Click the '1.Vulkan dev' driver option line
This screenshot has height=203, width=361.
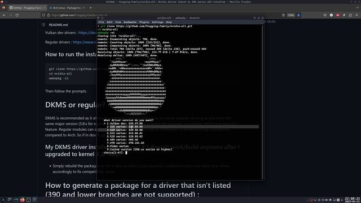125,123
